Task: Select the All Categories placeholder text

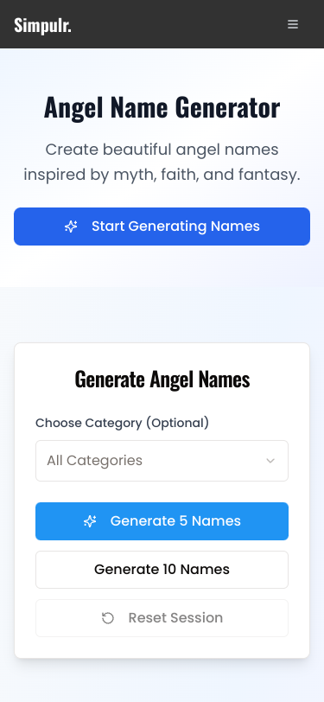Action: pyautogui.click(x=94, y=461)
